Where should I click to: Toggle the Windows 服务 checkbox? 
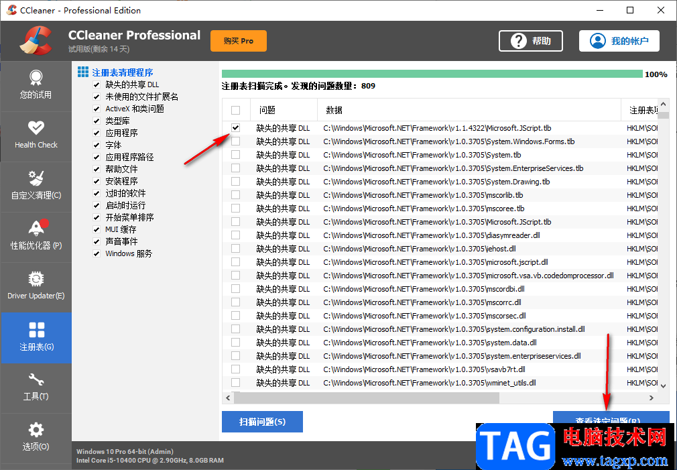click(97, 253)
